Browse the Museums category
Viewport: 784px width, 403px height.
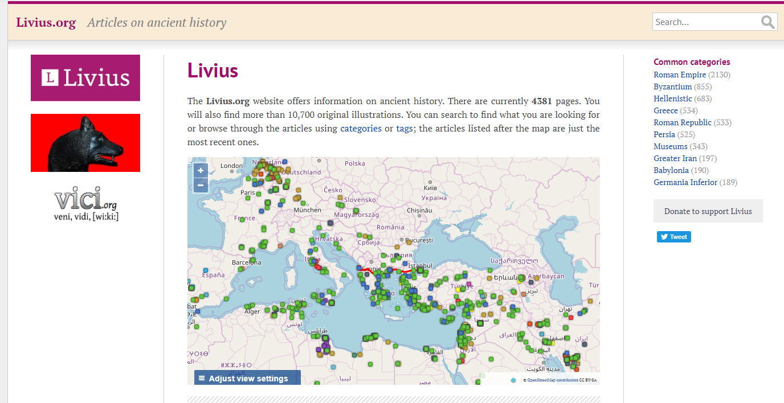671,146
